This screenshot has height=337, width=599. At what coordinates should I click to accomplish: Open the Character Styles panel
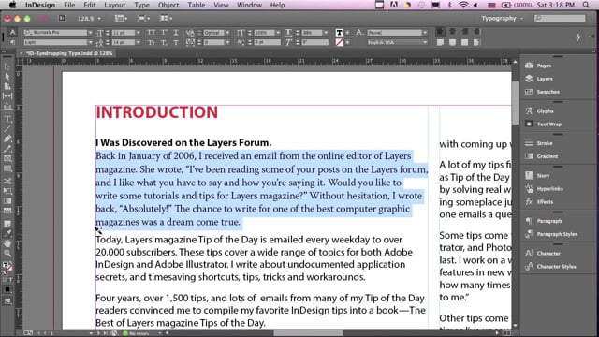click(550, 266)
